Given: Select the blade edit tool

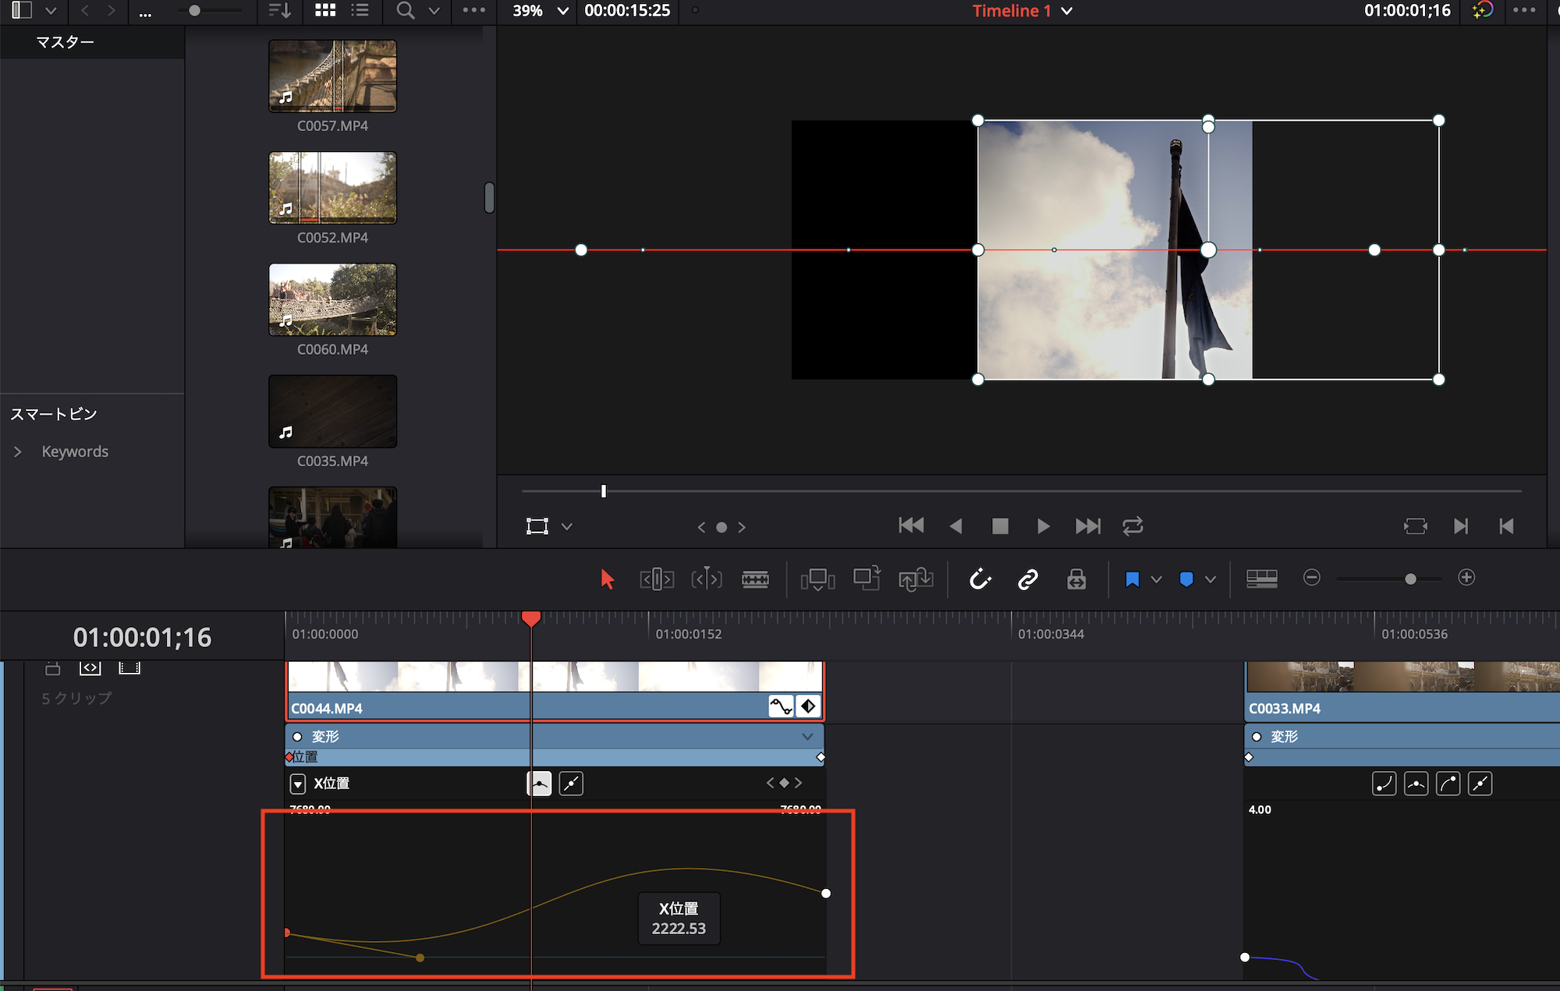Looking at the screenshot, I should click(x=755, y=579).
